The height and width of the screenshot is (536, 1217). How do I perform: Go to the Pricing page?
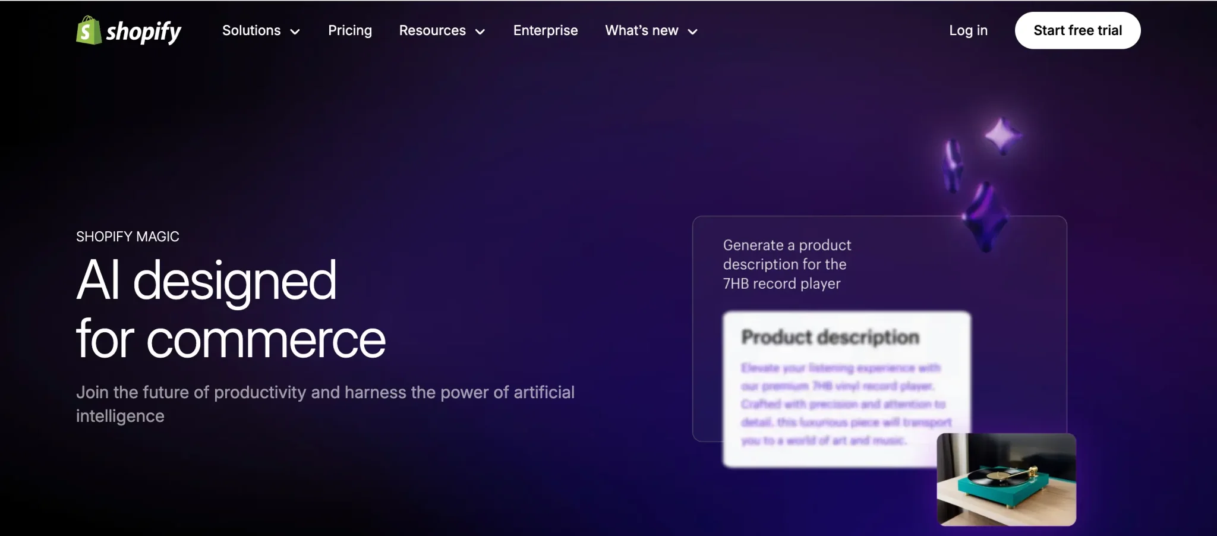349,30
